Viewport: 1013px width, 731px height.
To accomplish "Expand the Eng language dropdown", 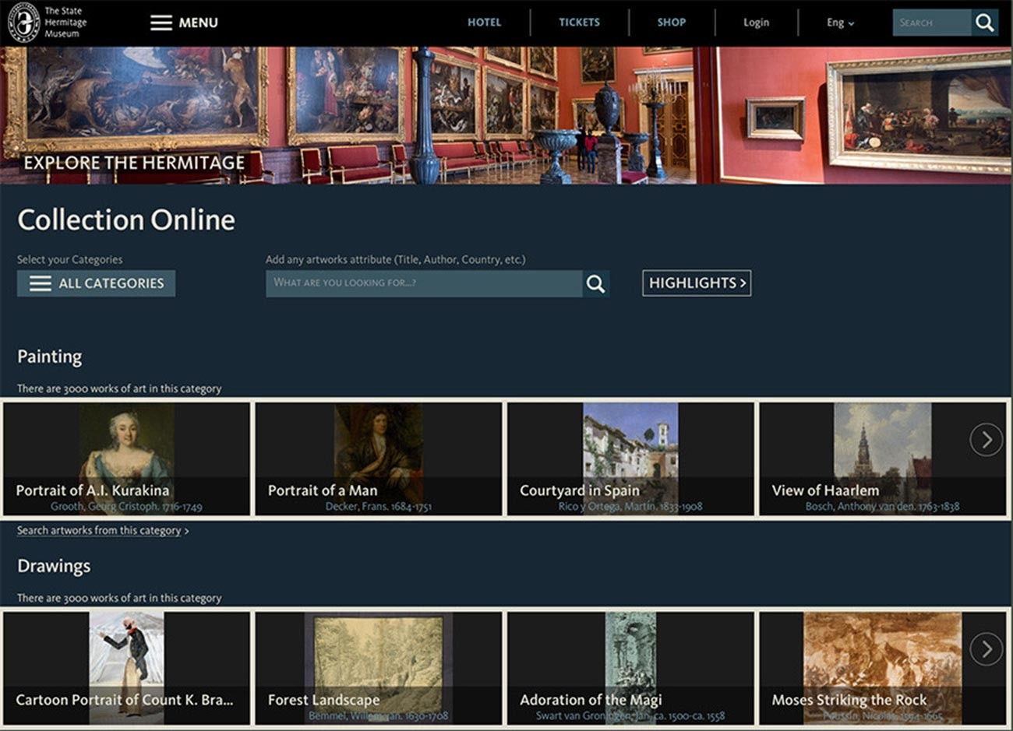I will (x=840, y=23).
